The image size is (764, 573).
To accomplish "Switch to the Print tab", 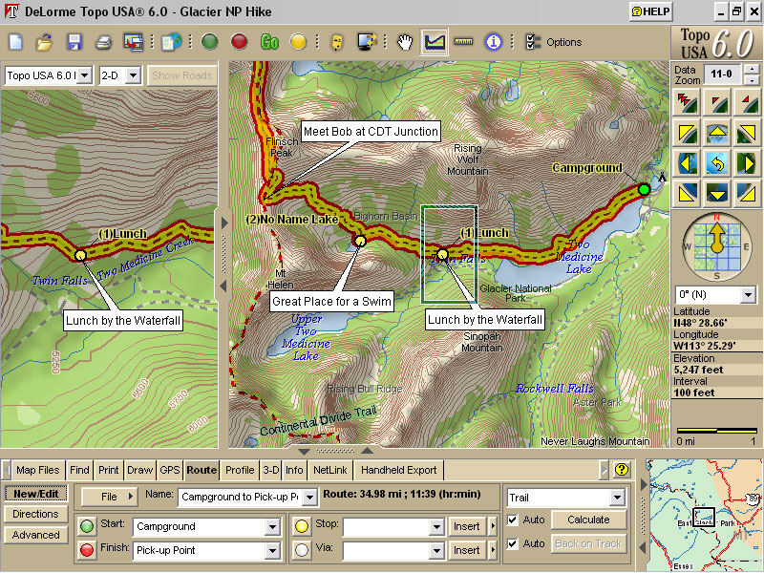I will point(108,470).
